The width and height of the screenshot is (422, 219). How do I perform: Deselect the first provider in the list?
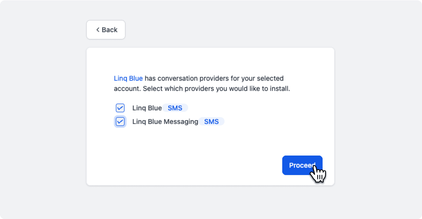click(x=120, y=108)
